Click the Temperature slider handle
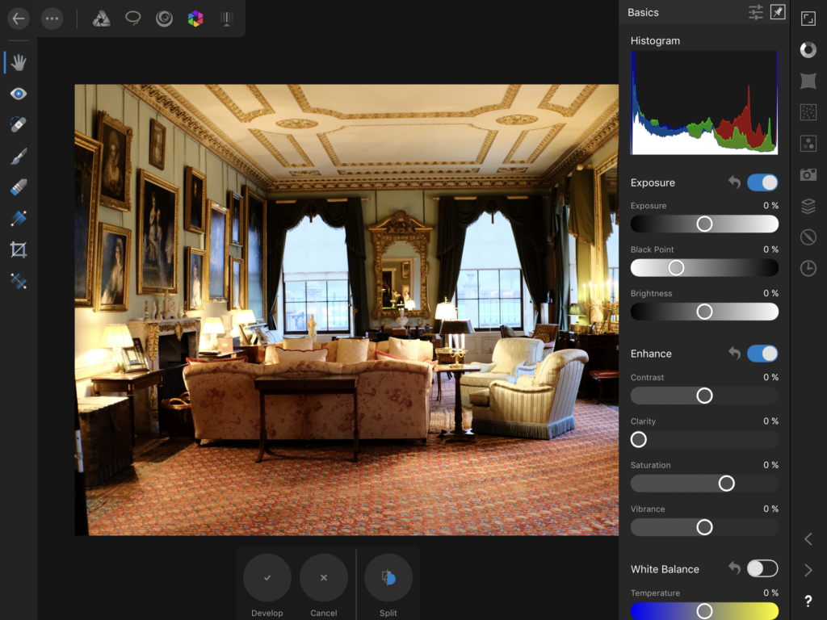 tap(704, 611)
